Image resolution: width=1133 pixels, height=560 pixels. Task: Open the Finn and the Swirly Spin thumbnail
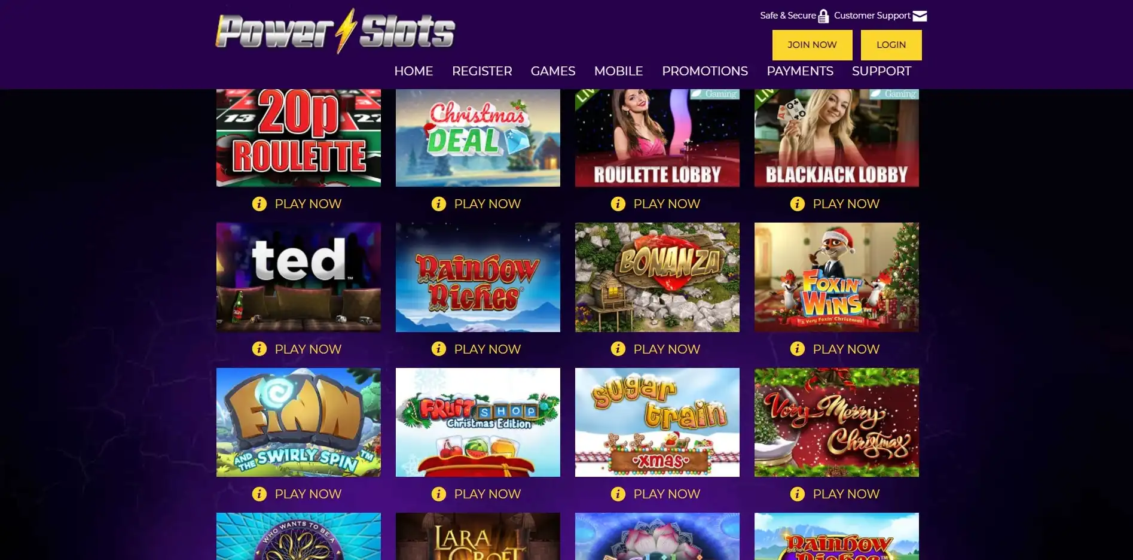[x=298, y=422]
